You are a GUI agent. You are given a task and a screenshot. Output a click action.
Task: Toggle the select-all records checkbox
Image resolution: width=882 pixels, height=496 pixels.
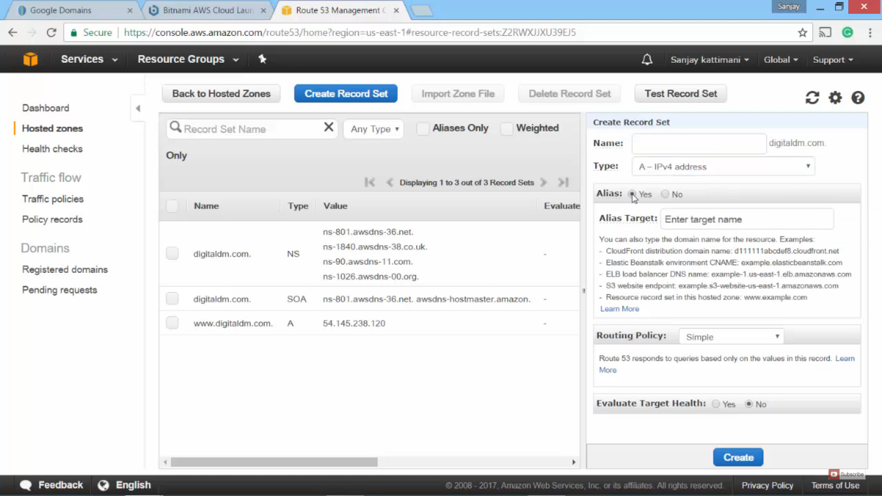click(173, 206)
